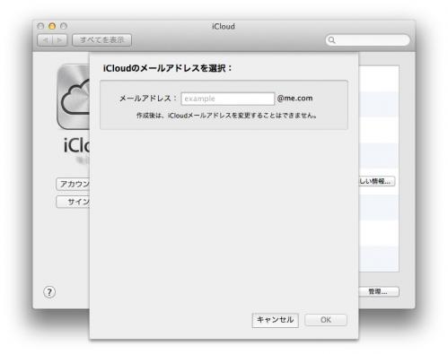448x354 pixels.
Task: Click the note about unchangeable iCloud address
Action: pyautogui.click(x=226, y=116)
